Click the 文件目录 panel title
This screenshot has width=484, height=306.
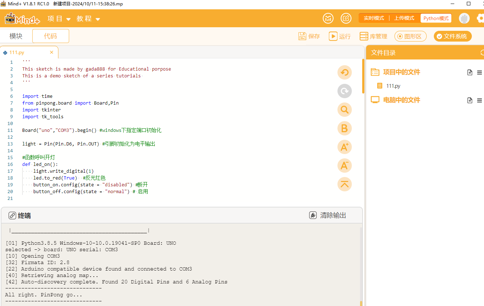(383, 53)
